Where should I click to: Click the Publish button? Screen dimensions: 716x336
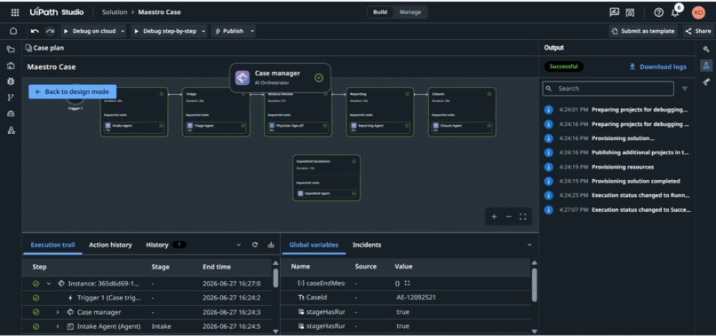[x=229, y=31]
